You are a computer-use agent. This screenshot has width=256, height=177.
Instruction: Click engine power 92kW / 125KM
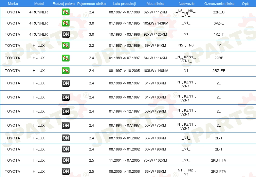tap(155, 34)
